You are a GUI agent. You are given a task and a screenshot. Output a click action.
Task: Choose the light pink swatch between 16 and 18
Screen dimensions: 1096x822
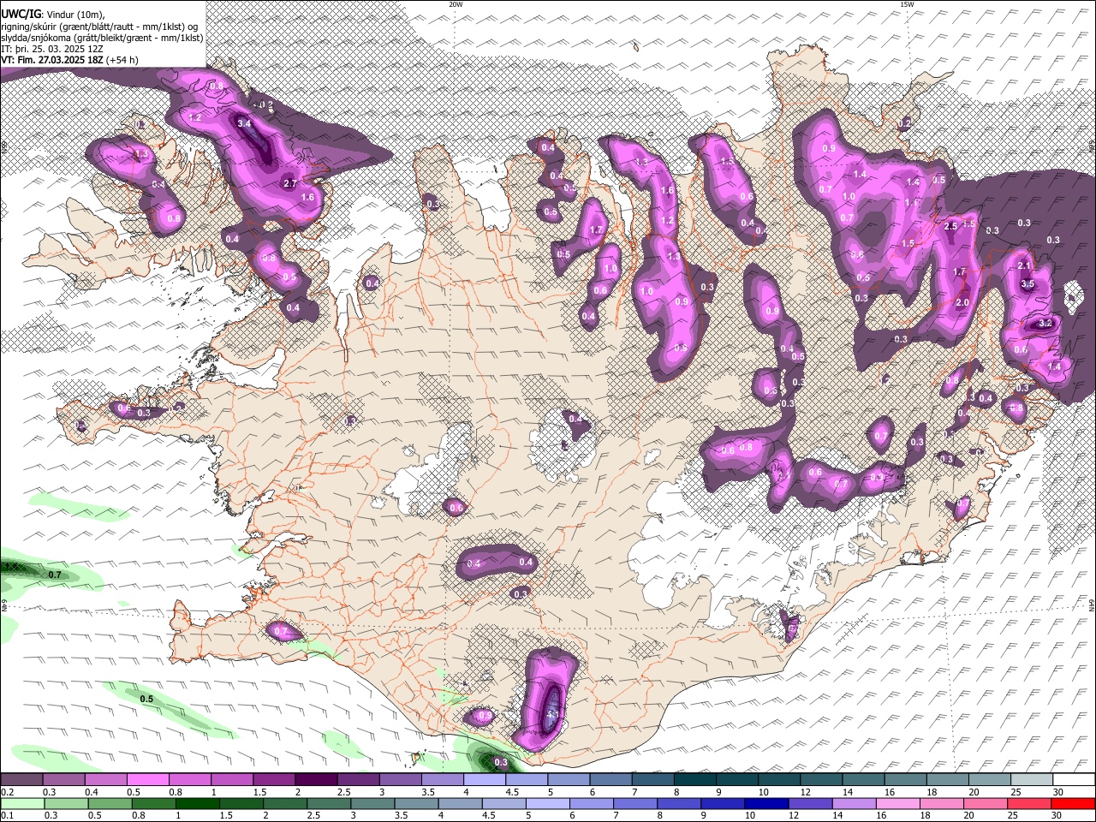tap(898, 803)
